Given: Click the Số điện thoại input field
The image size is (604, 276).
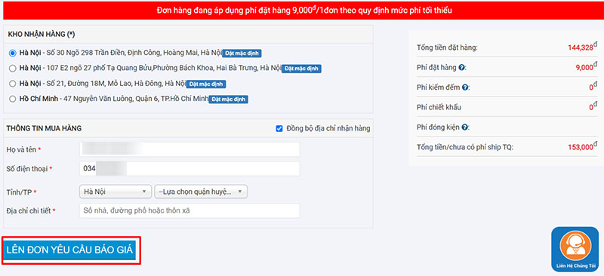Looking at the screenshot, I should (190, 169).
